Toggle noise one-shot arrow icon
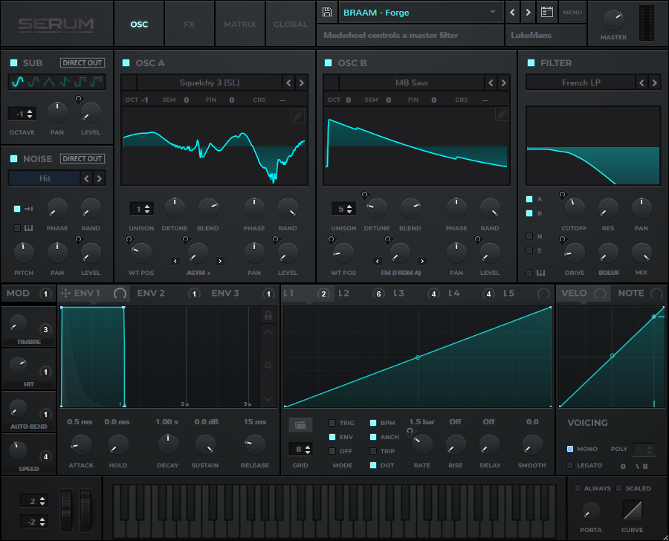The image size is (669, 541). pos(28,209)
